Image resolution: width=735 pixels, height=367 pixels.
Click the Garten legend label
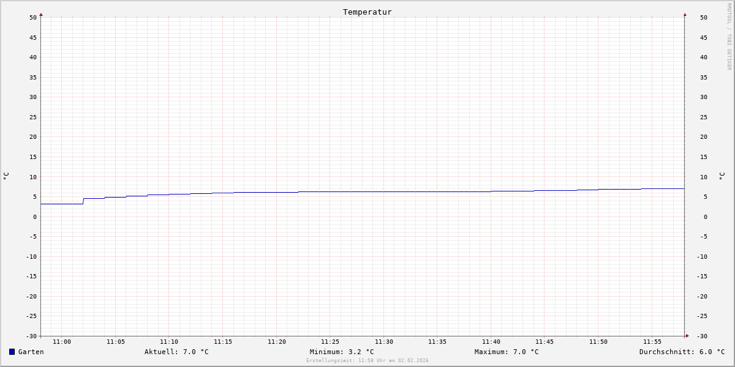click(x=31, y=352)
